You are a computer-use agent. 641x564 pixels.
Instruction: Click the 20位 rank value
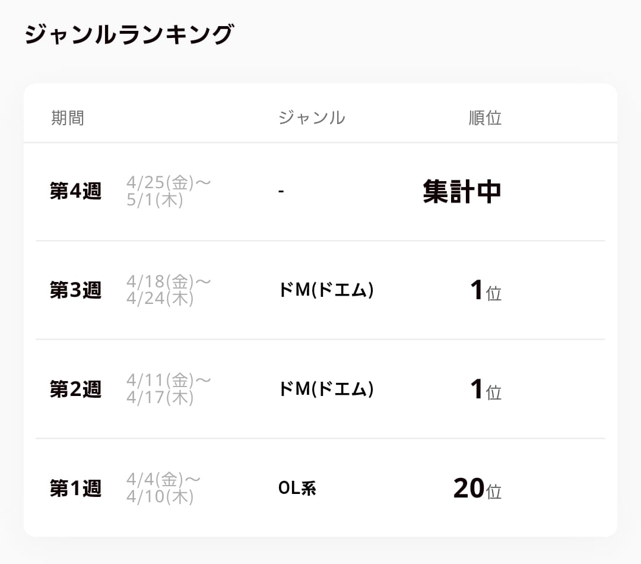tap(477, 489)
